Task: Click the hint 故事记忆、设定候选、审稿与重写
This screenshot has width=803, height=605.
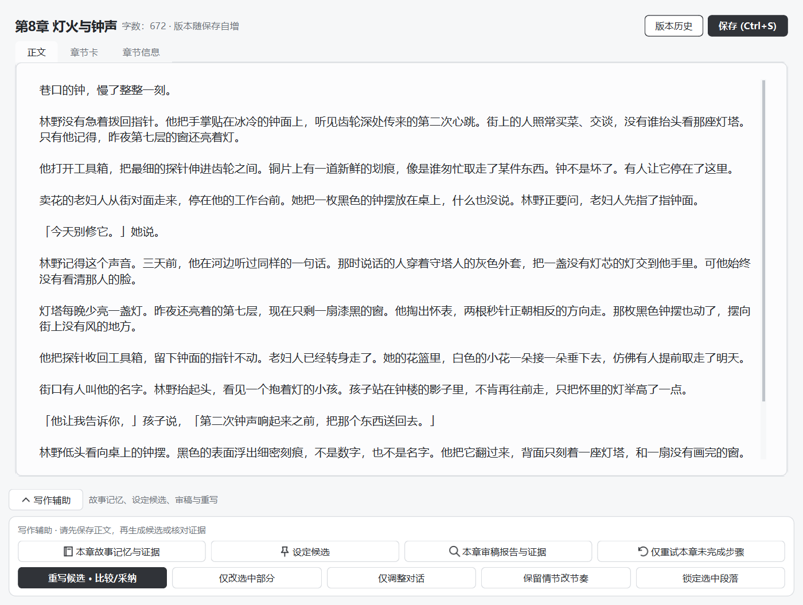Action: coord(153,500)
